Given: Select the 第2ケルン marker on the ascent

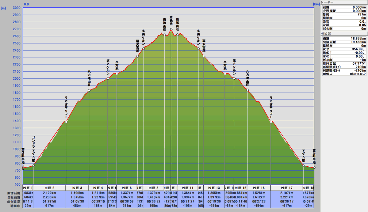Looking at the screenshot, I should [108, 78].
